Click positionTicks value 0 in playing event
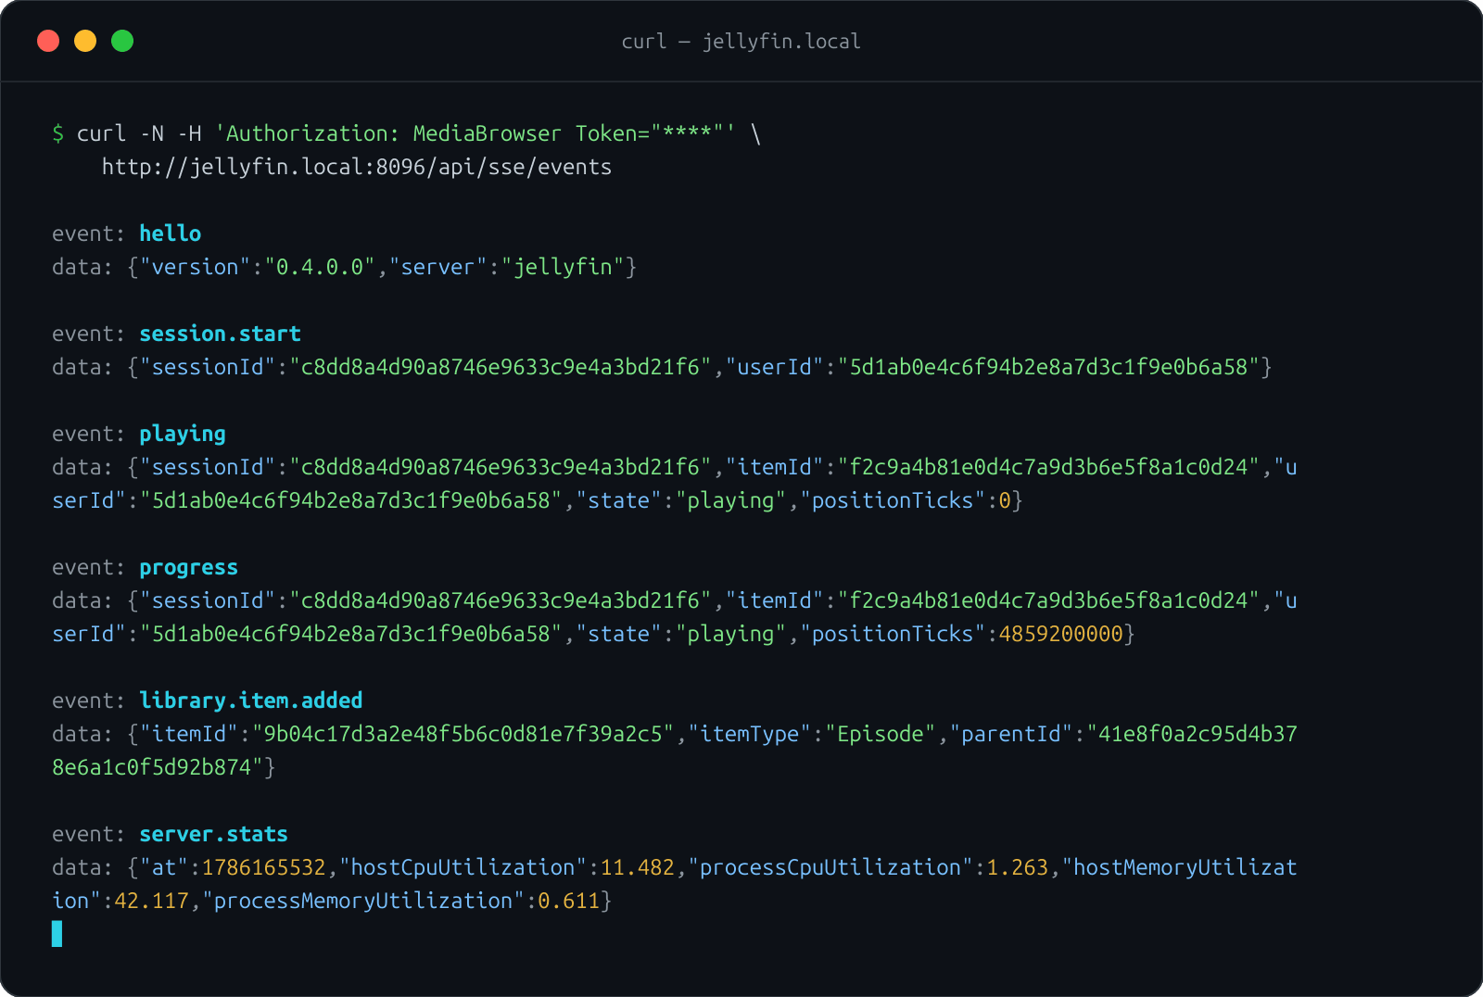1483x997 pixels. click(x=1005, y=500)
